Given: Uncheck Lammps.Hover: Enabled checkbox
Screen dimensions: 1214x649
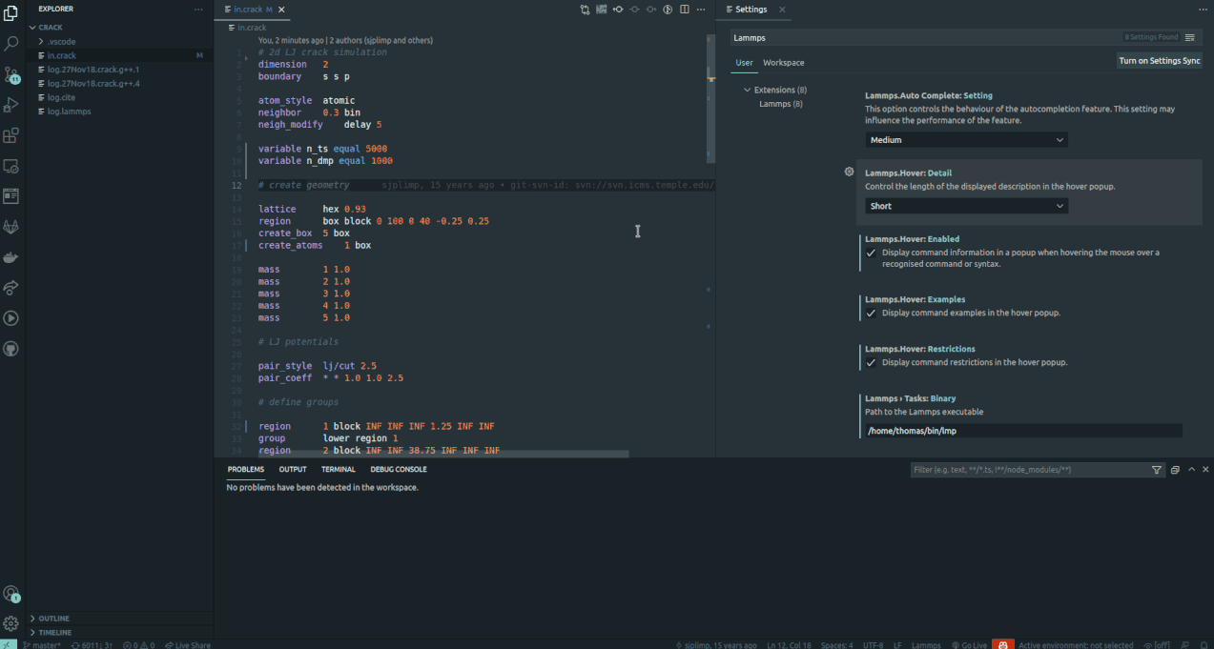Looking at the screenshot, I should 871,253.
